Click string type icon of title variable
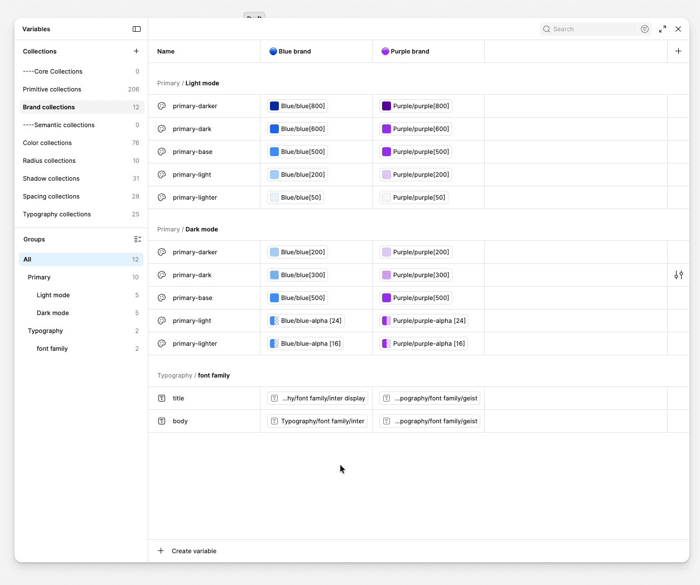Screen dimensions: 700x585 (x=162, y=398)
